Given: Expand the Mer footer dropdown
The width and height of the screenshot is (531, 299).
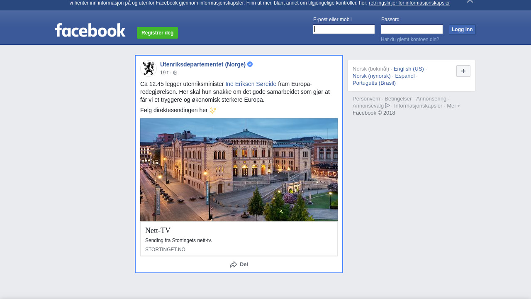Looking at the screenshot, I should [453, 105].
